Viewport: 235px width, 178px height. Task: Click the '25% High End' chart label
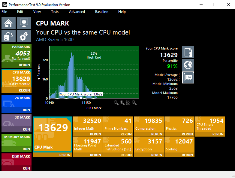pos(94,56)
